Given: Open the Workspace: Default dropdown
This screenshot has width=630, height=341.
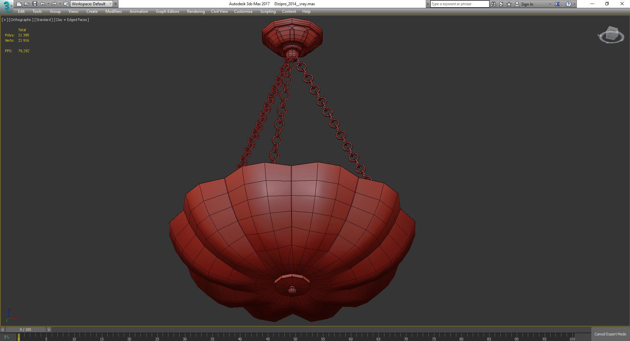Looking at the screenshot, I should coord(91,4).
